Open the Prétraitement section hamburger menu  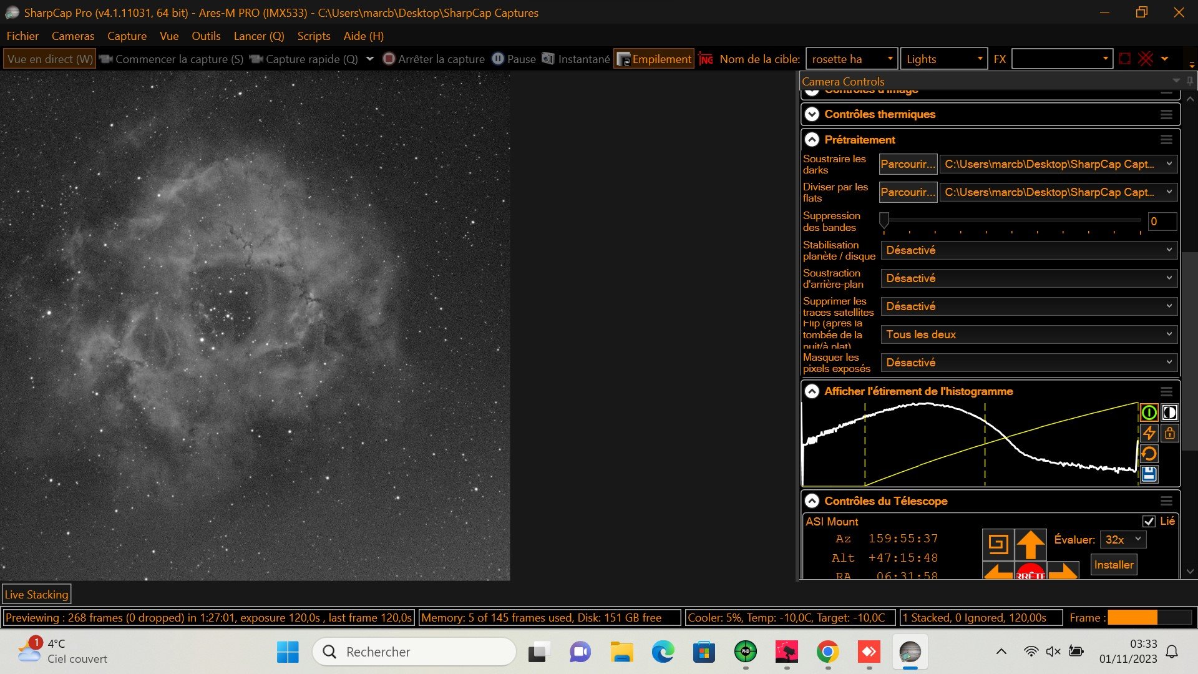tap(1166, 140)
